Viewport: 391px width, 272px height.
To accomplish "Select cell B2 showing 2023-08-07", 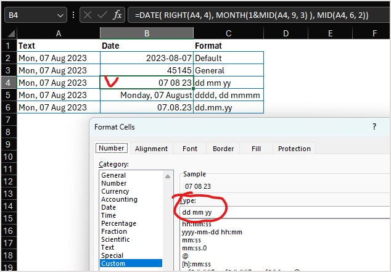I will click(147, 58).
